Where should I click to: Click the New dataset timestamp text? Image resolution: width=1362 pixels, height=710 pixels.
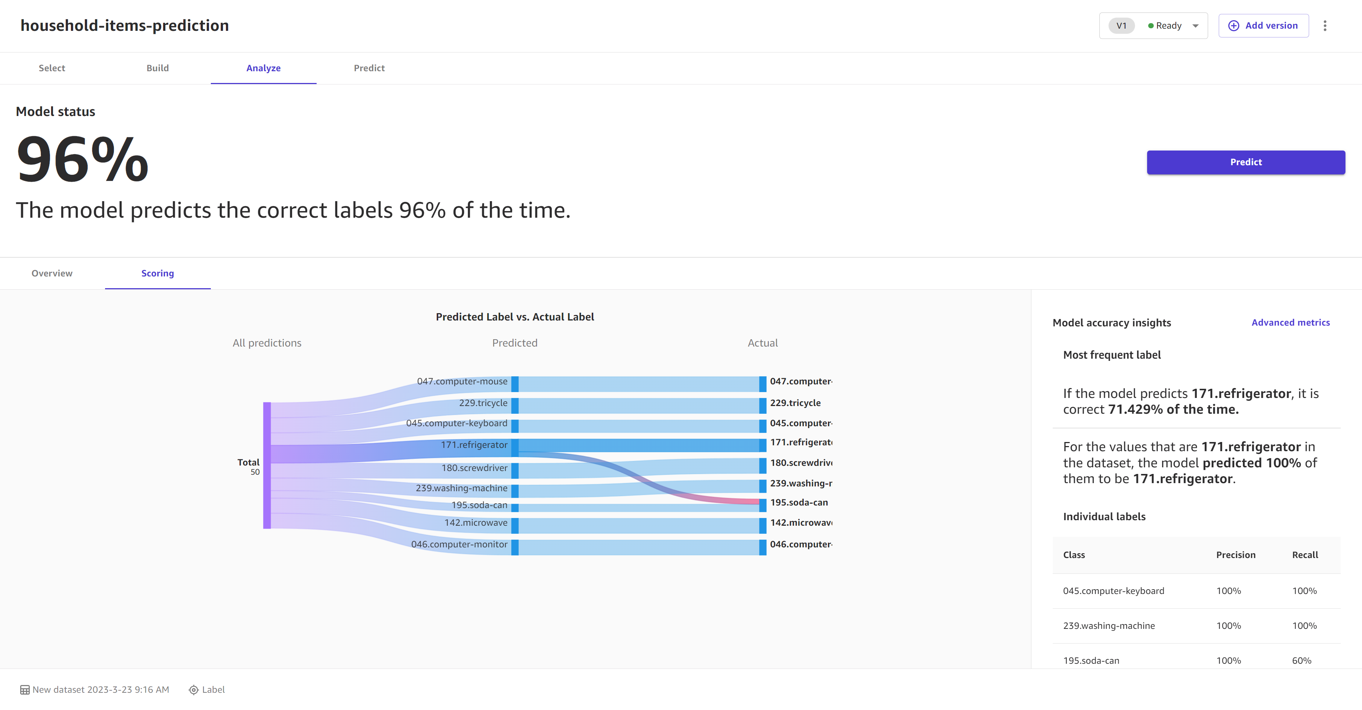click(x=101, y=689)
